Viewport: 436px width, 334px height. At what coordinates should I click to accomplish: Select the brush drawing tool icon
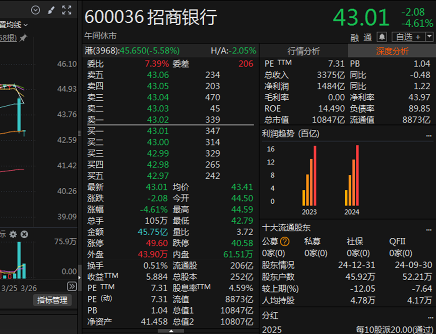coord(51,10)
